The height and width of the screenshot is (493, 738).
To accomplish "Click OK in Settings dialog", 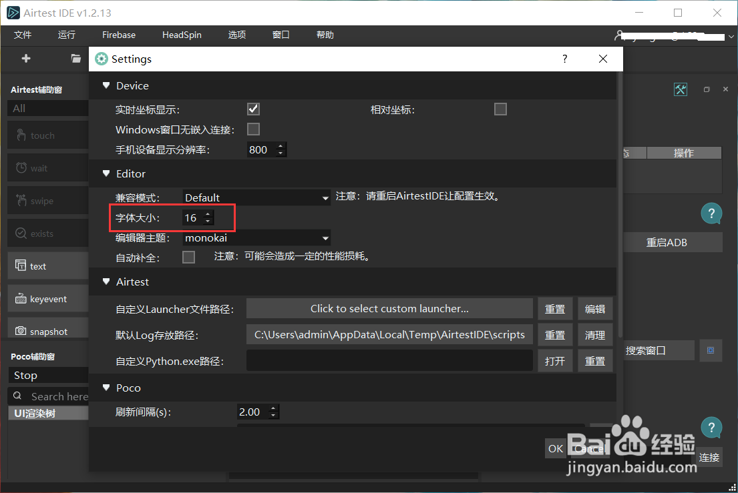I will tap(556, 448).
